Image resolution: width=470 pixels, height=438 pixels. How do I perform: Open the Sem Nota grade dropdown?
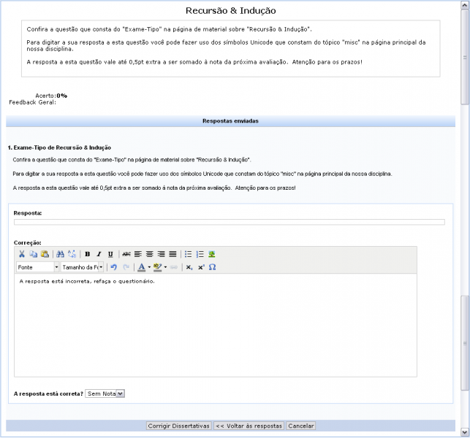pyautogui.click(x=105, y=393)
